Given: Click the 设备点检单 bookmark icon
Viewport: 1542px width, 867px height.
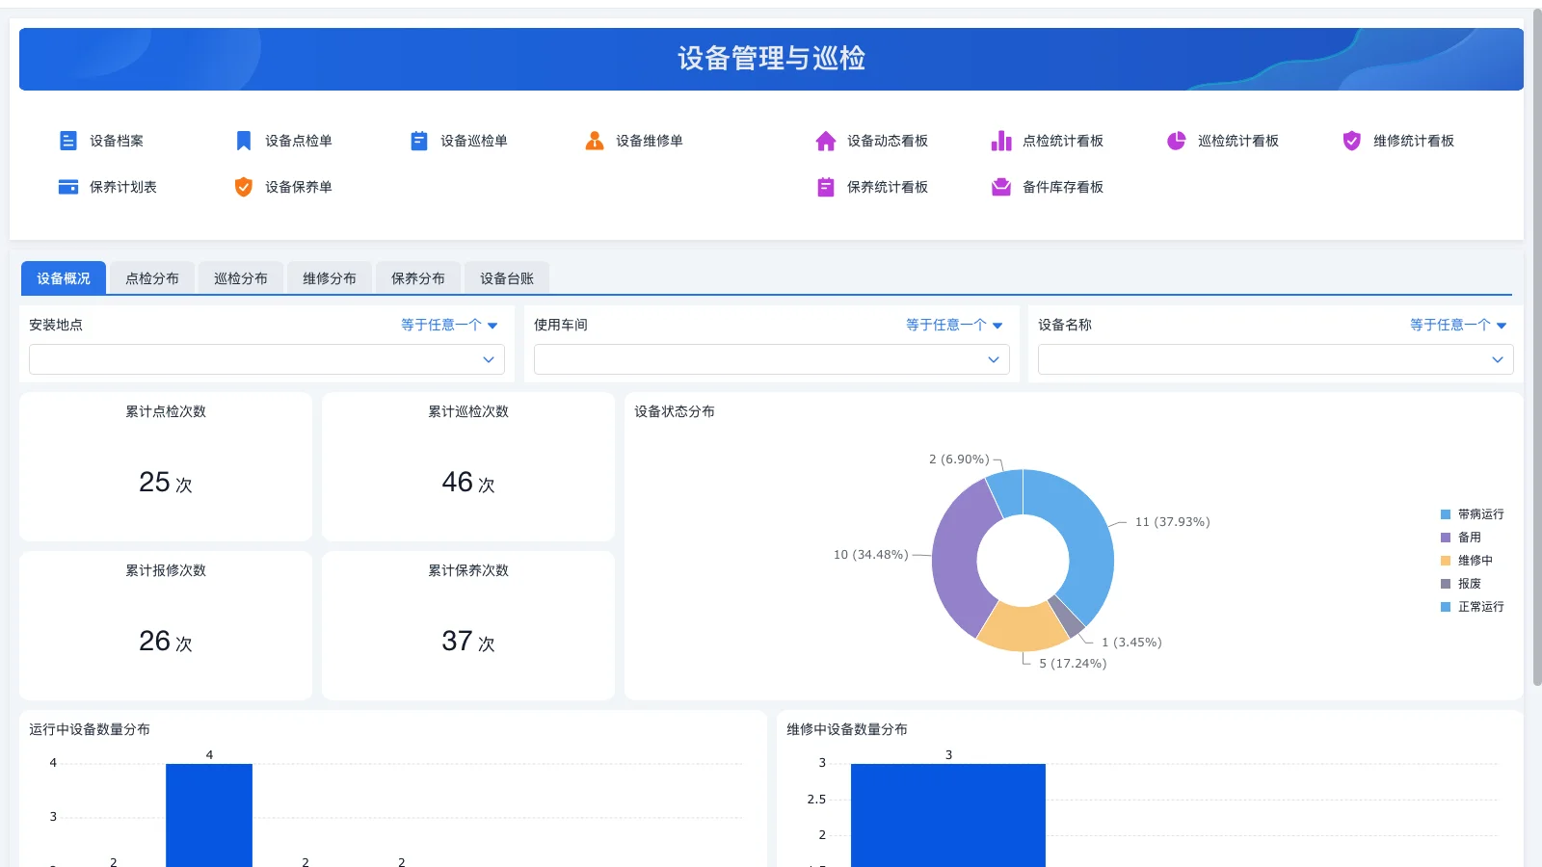Looking at the screenshot, I should (x=244, y=141).
